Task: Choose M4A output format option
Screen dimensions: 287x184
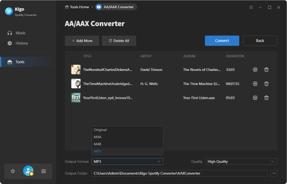Action: 127,137
